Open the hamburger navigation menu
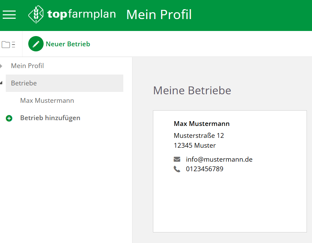 pos(9,15)
